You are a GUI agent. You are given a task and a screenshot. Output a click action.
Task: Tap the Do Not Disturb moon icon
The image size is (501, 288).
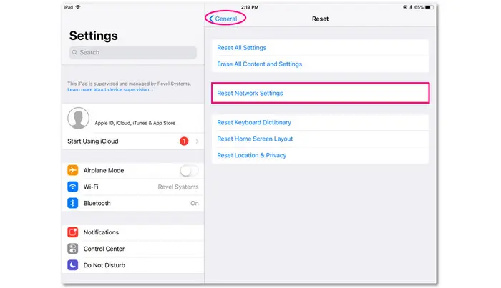72,264
